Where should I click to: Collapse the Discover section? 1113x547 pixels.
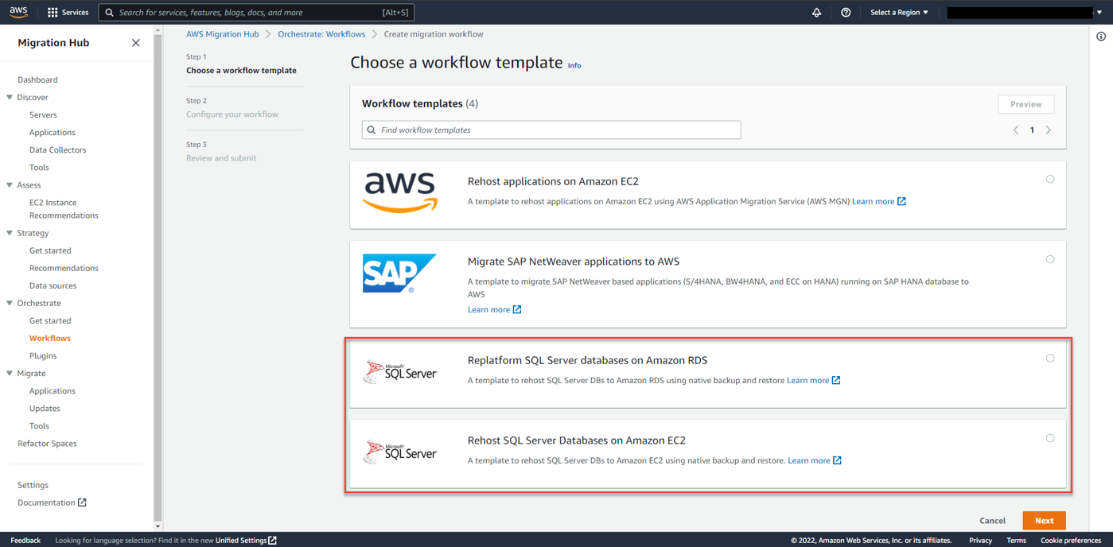pos(10,97)
